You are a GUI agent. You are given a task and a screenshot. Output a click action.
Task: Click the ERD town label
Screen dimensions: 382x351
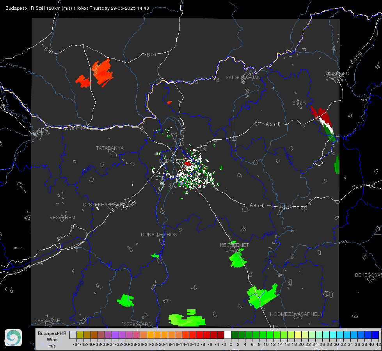pos(160,178)
